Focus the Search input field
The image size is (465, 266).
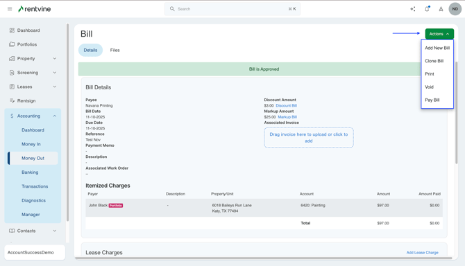232,9
